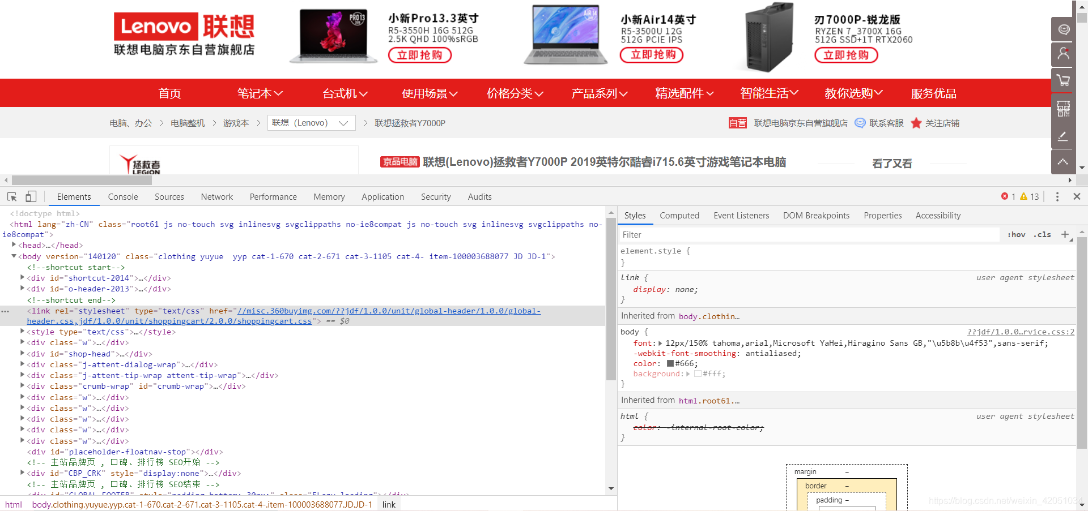Click the 立即抢购 button for 小新Pro13.3
1088x511 pixels.
click(x=419, y=55)
